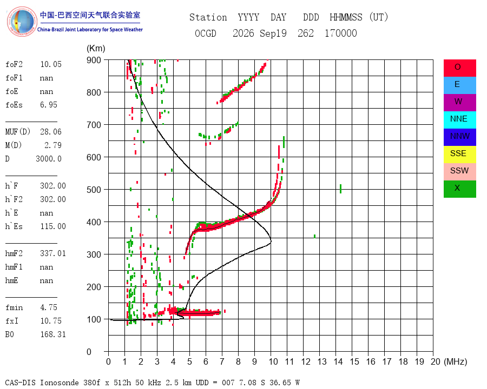
Task: Click the UT time 170000
Action: (341, 33)
